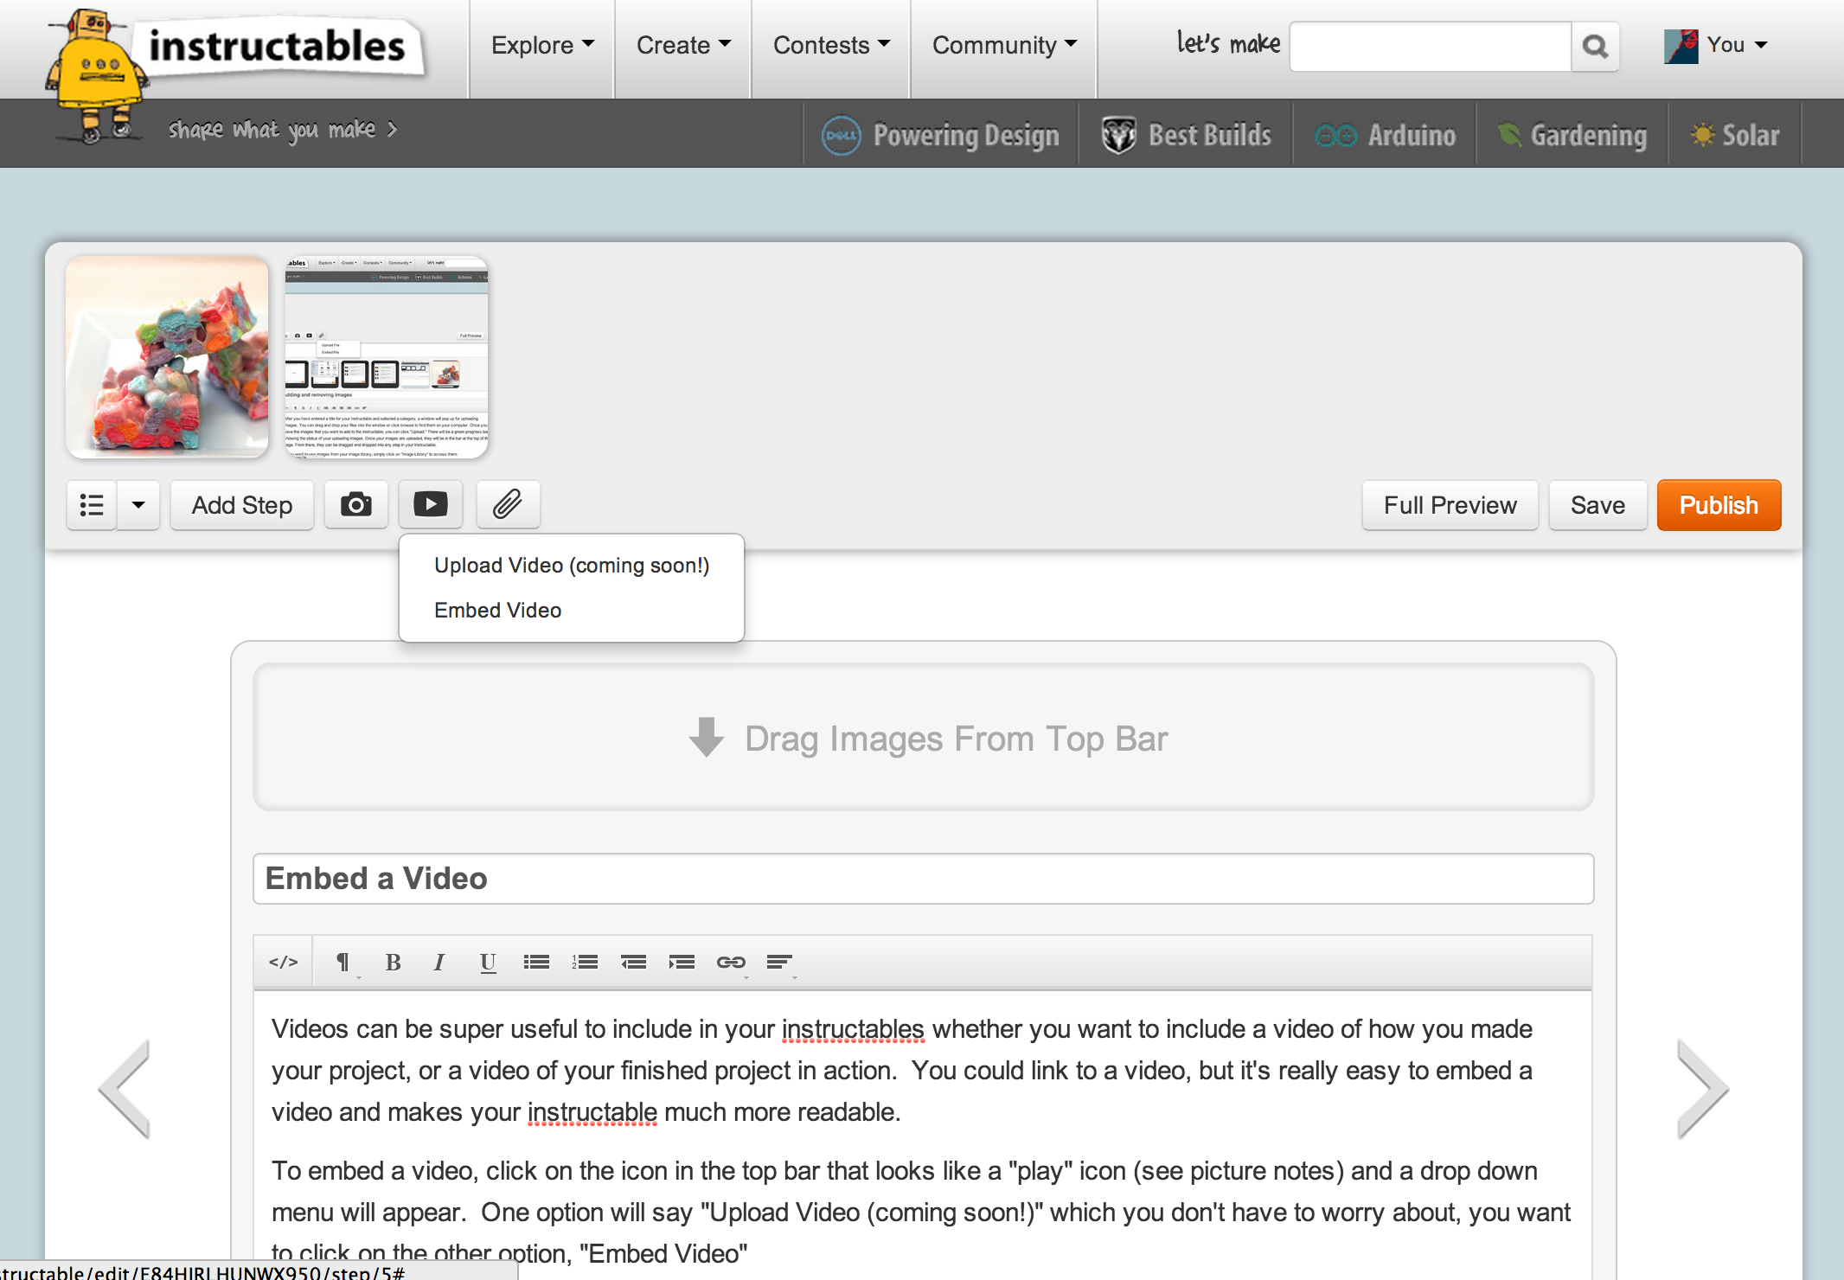Toggle italic formatting

point(439,961)
